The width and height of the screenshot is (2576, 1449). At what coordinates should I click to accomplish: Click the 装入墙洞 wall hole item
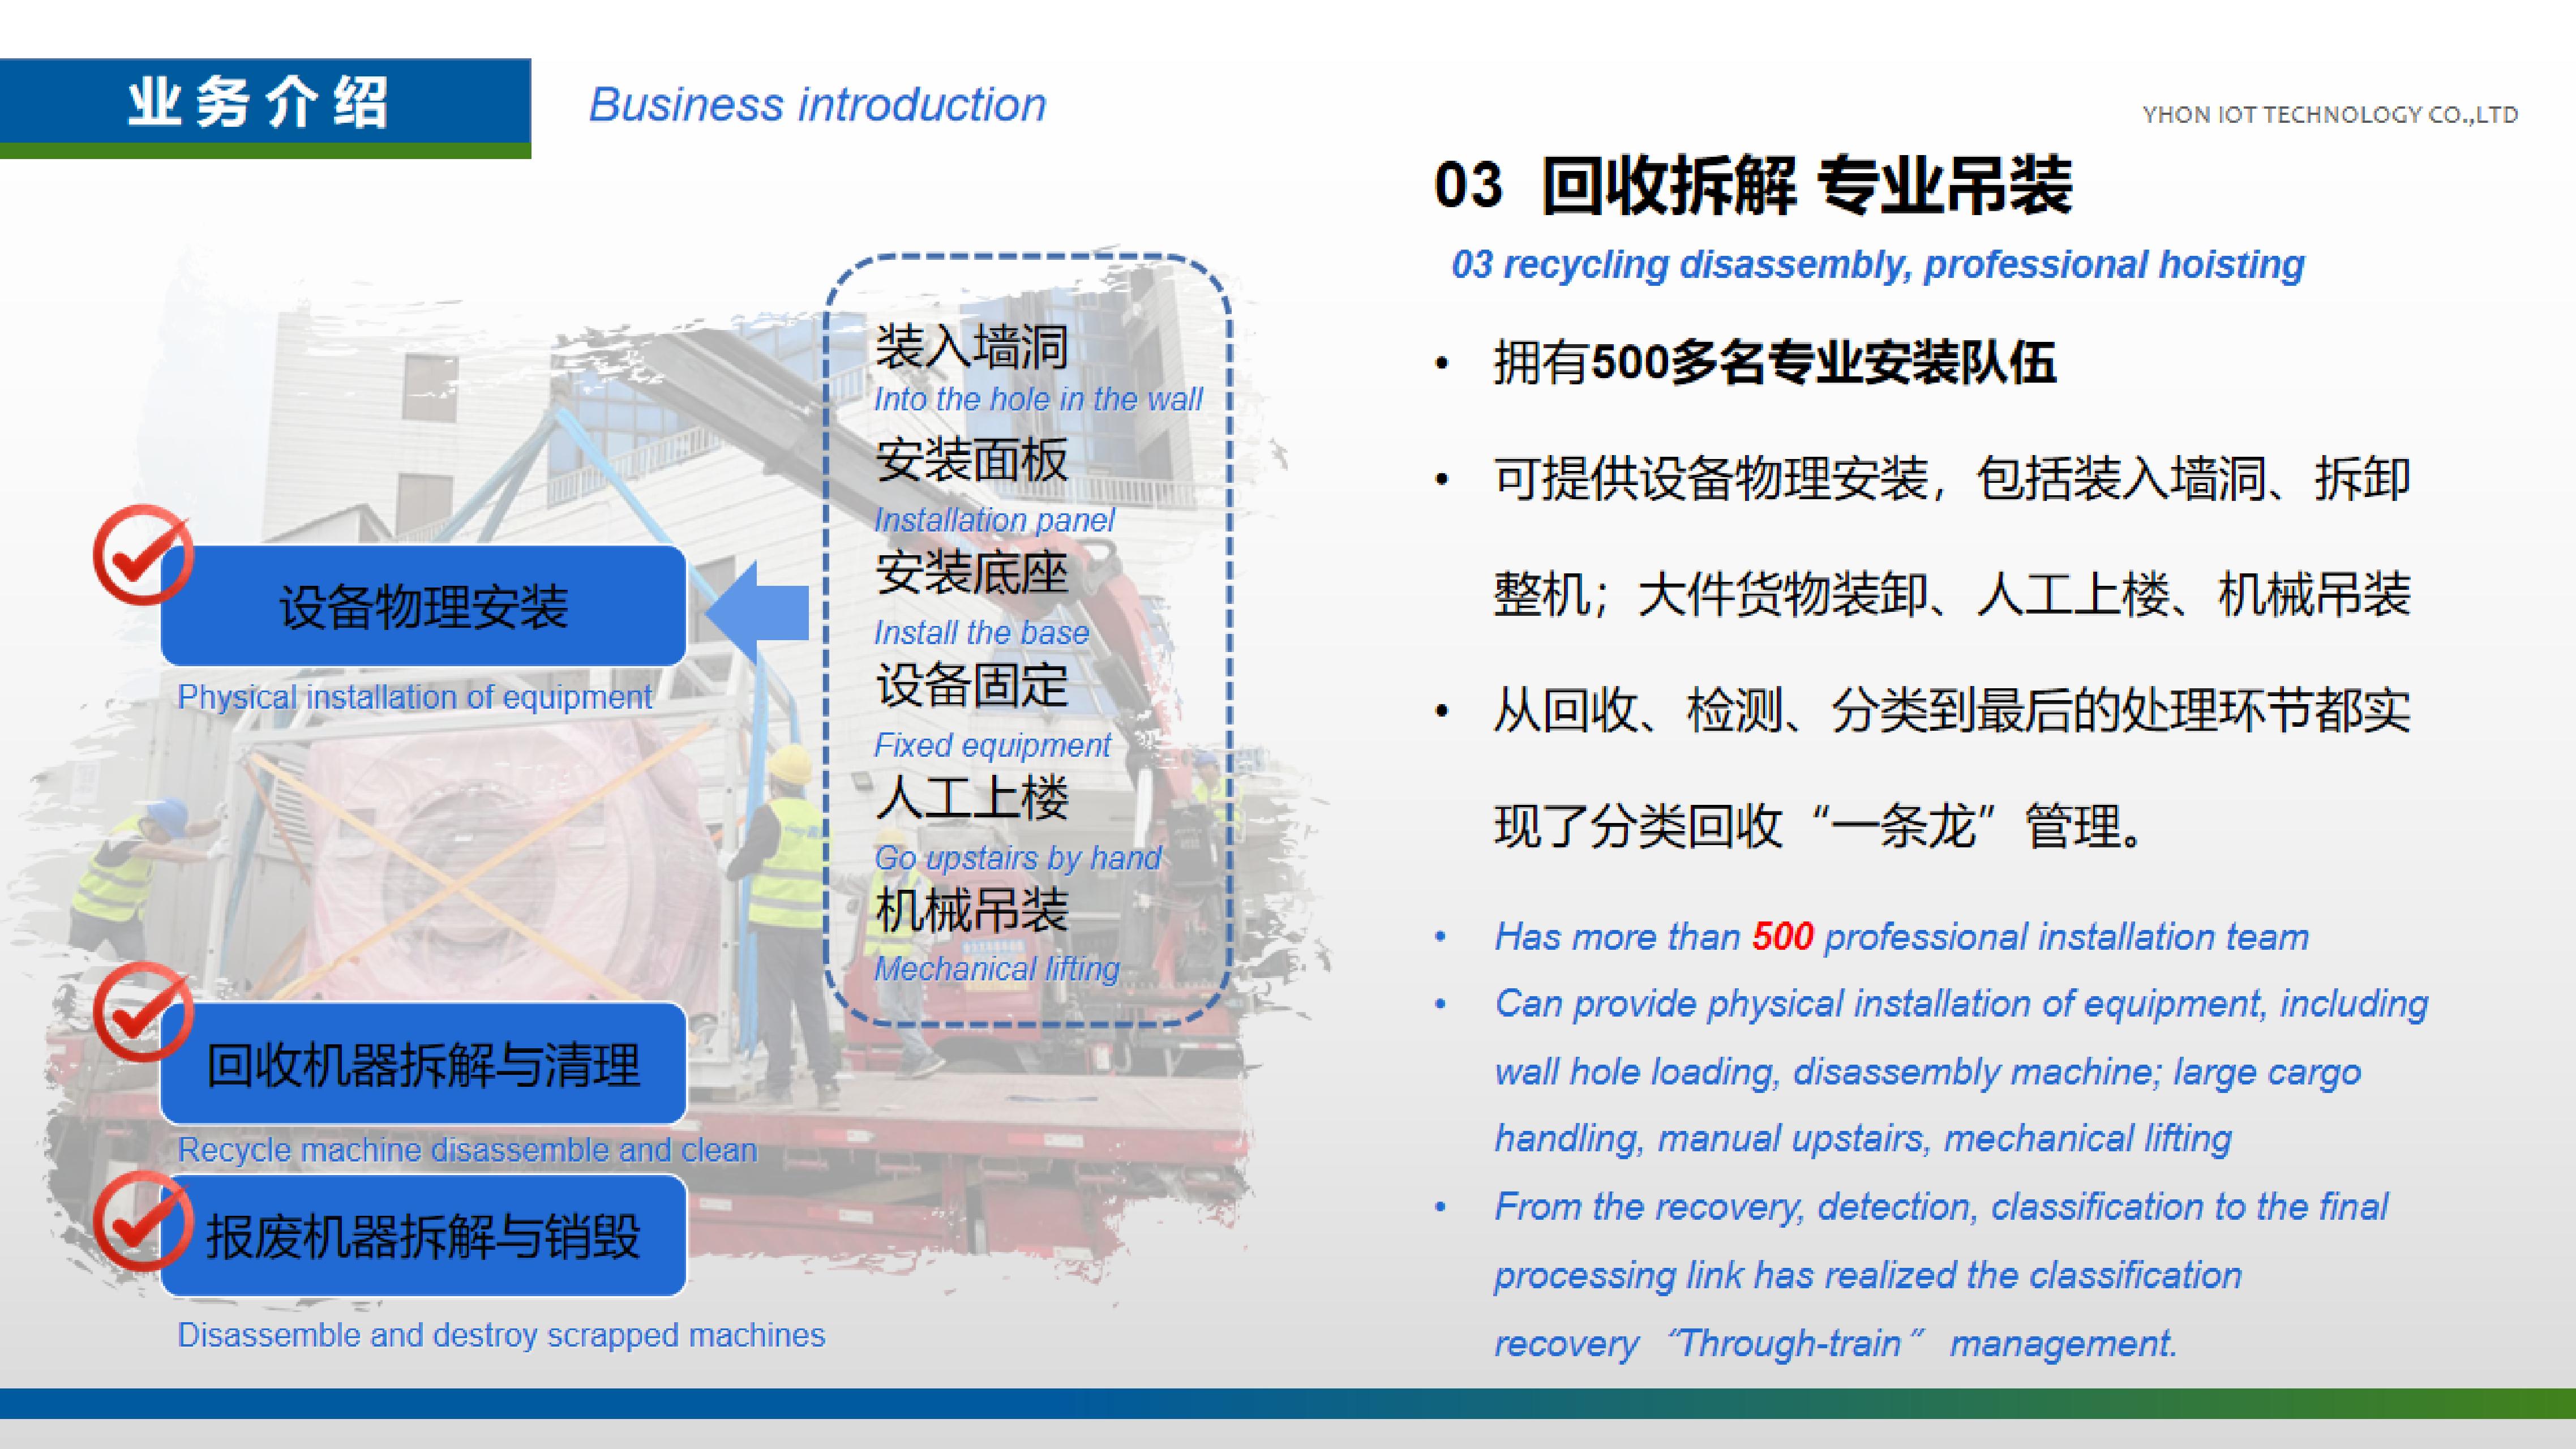[x=970, y=350]
